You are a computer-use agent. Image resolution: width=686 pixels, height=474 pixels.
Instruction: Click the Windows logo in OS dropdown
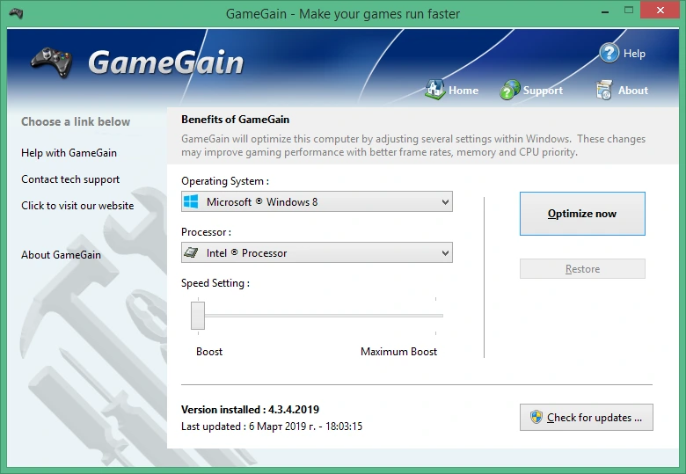[191, 201]
